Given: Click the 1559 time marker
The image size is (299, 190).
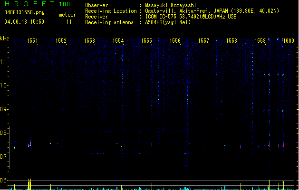Looking at the screenshot, I should click(260, 41).
